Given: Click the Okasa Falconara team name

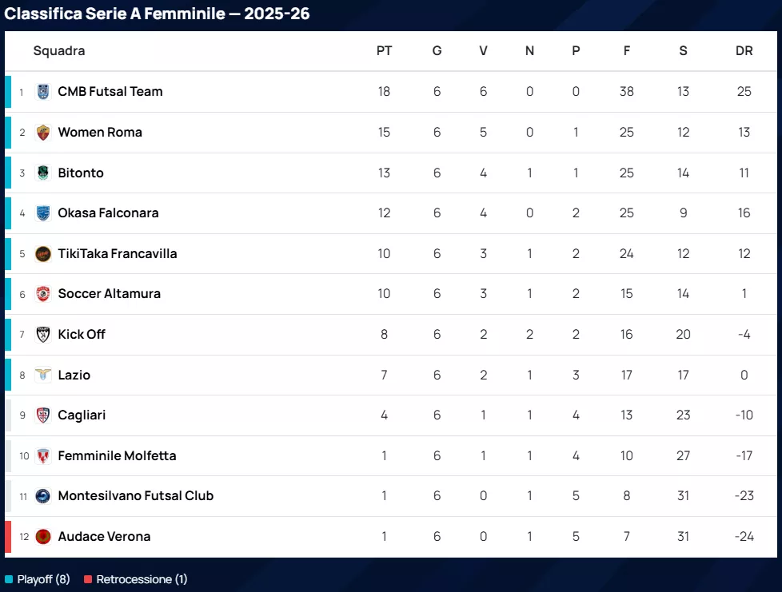Looking at the screenshot, I should (108, 213).
